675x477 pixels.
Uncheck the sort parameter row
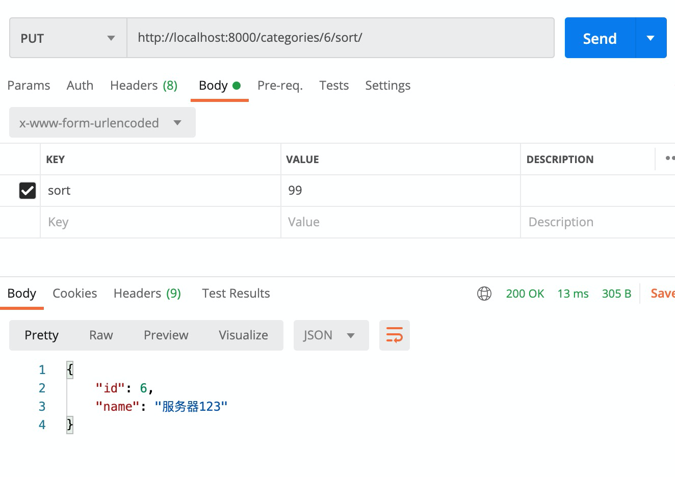click(x=27, y=190)
